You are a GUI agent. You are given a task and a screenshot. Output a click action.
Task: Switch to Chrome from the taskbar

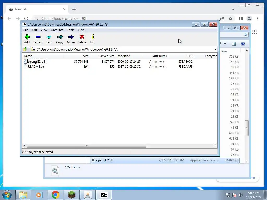(x=55, y=195)
